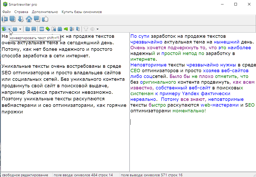Image resolution: width=256 pixels, height=177 pixels.
Task: Click the word 'пирожки' in input text
Action: pyautogui.click(x=12, y=112)
